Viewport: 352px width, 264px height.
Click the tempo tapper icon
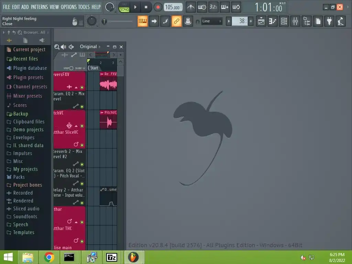tap(341, 21)
